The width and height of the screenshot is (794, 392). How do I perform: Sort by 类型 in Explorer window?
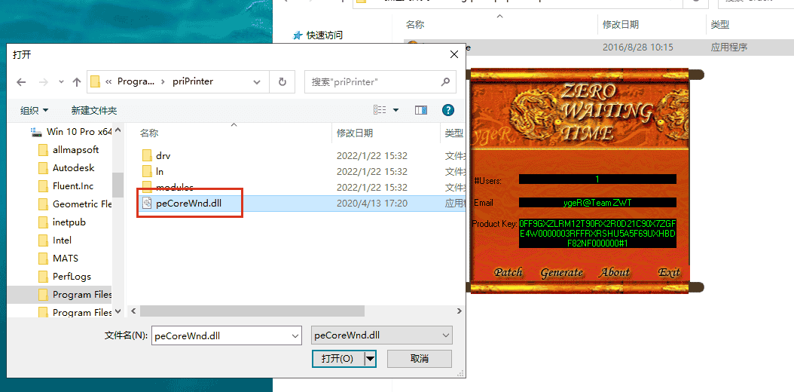pos(719,24)
